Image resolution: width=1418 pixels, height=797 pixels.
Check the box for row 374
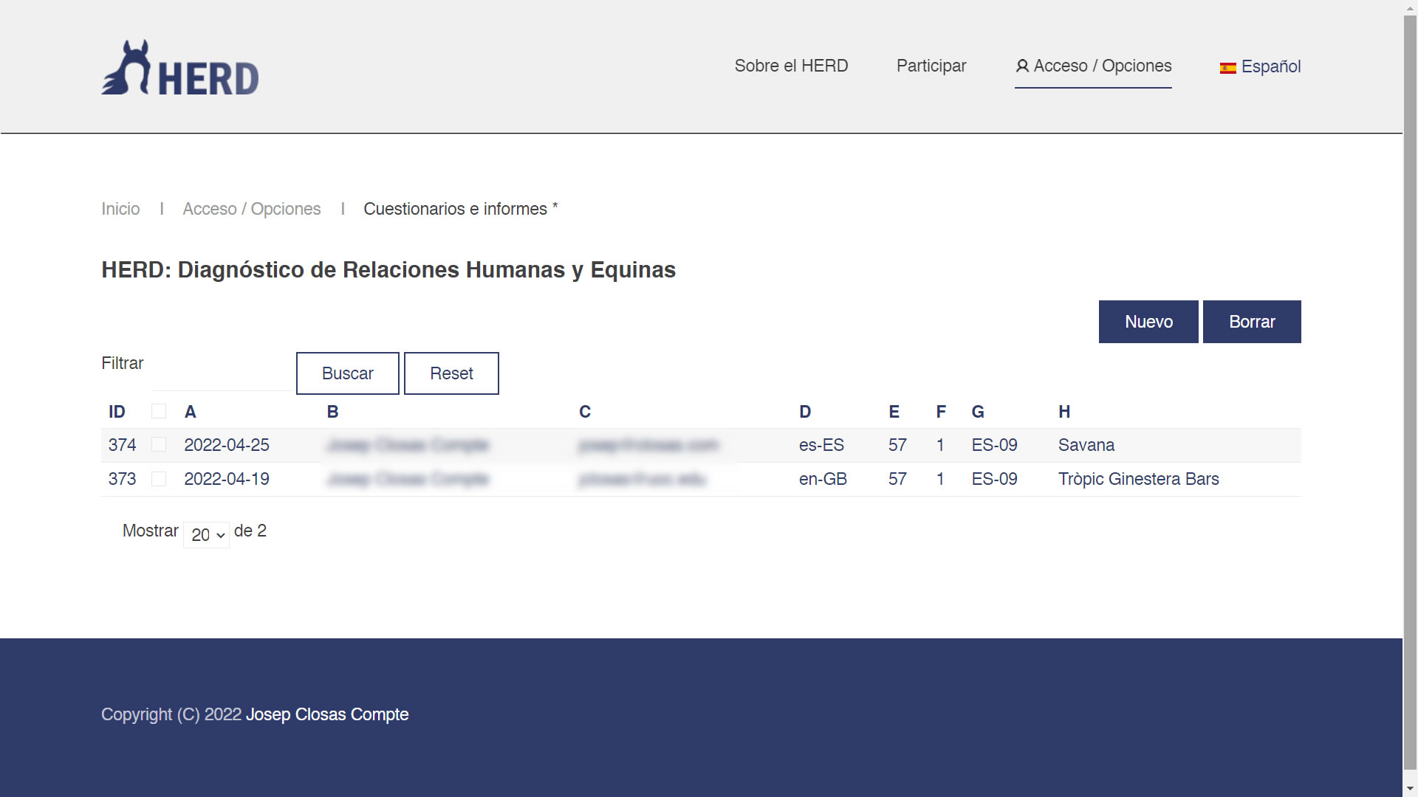coord(159,445)
